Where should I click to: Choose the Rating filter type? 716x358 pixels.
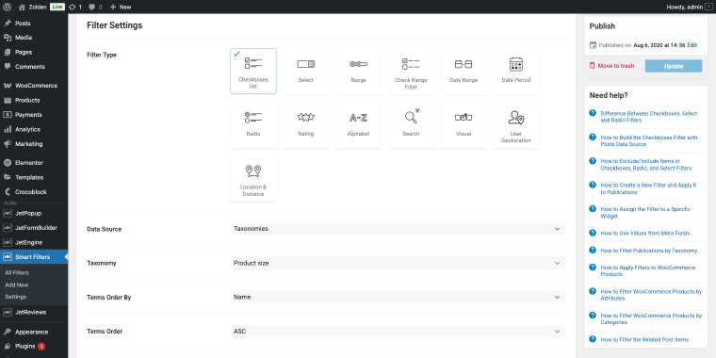point(306,125)
